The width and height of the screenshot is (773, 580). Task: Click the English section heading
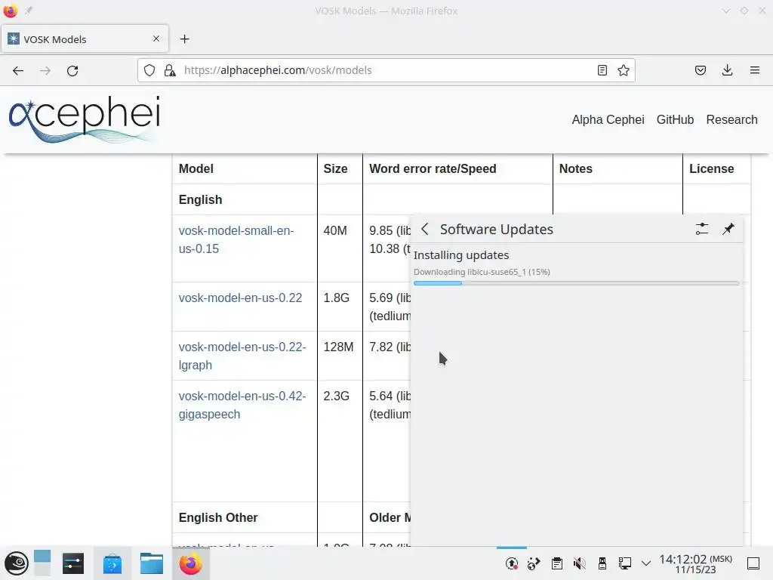(200, 199)
